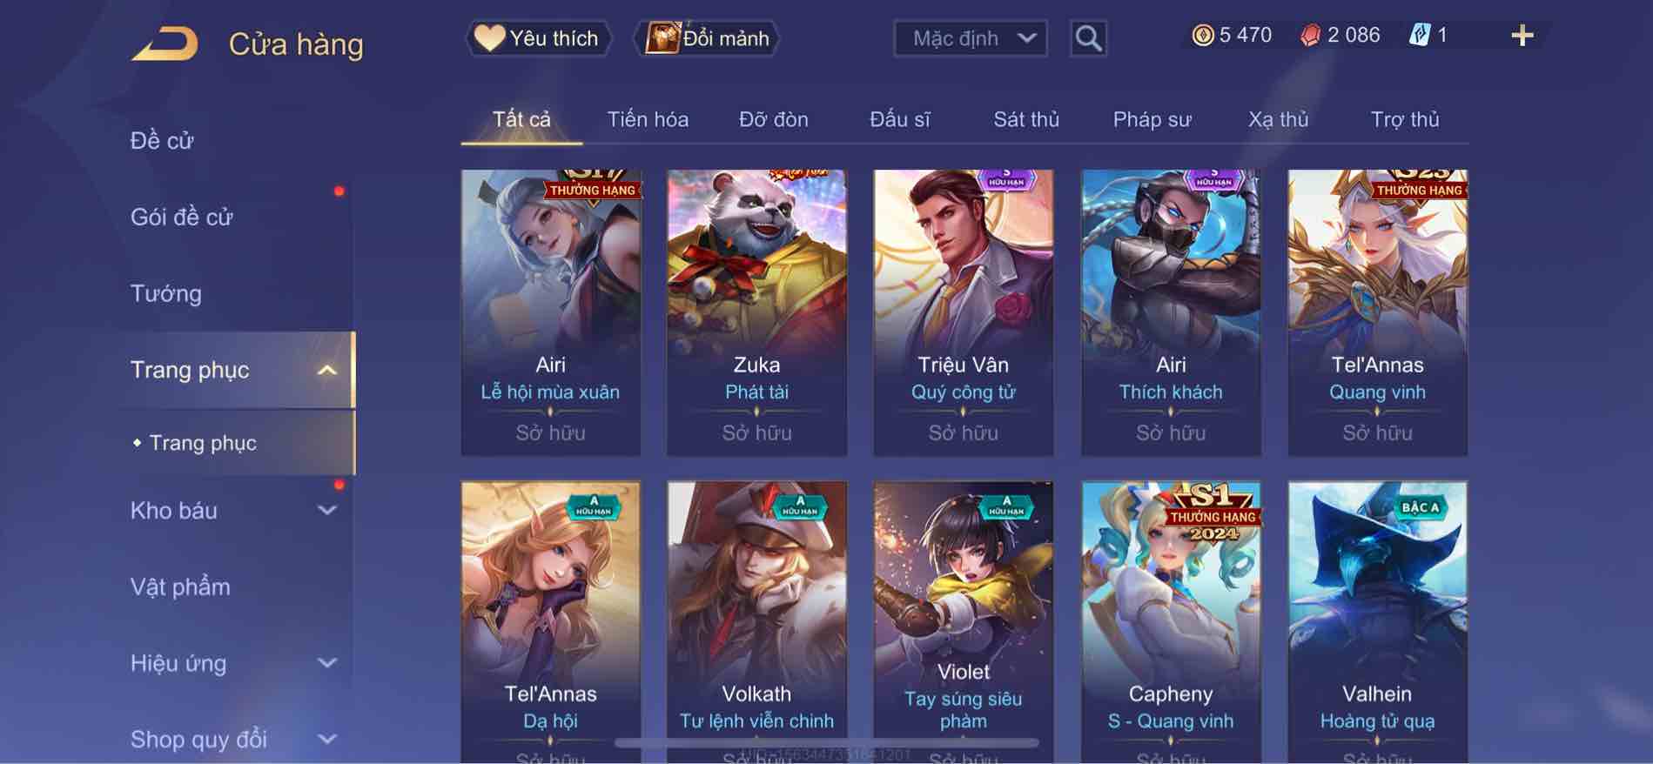
Task: Tap the plus icon to add currency
Action: (1522, 36)
